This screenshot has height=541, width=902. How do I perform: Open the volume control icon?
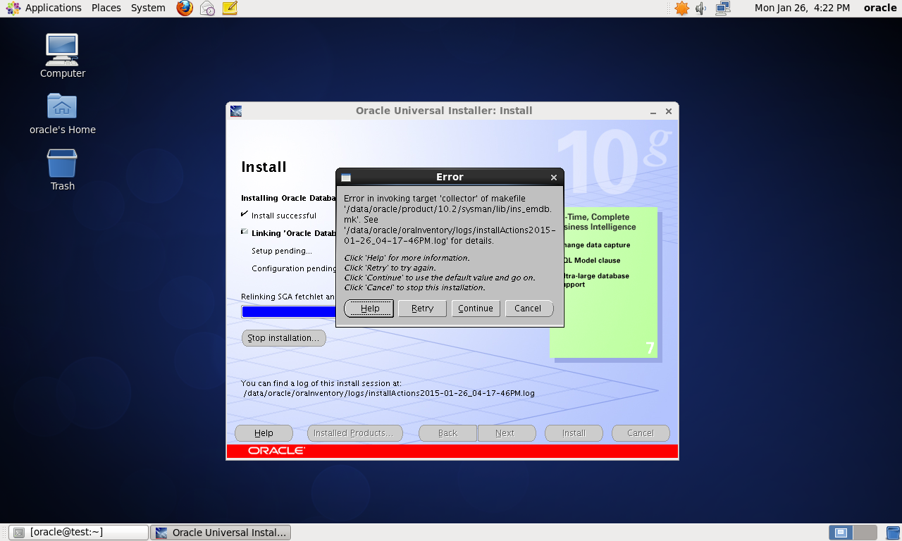pos(701,8)
